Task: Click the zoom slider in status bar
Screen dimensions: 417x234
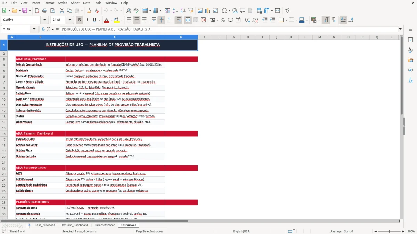Action: [389, 231]
